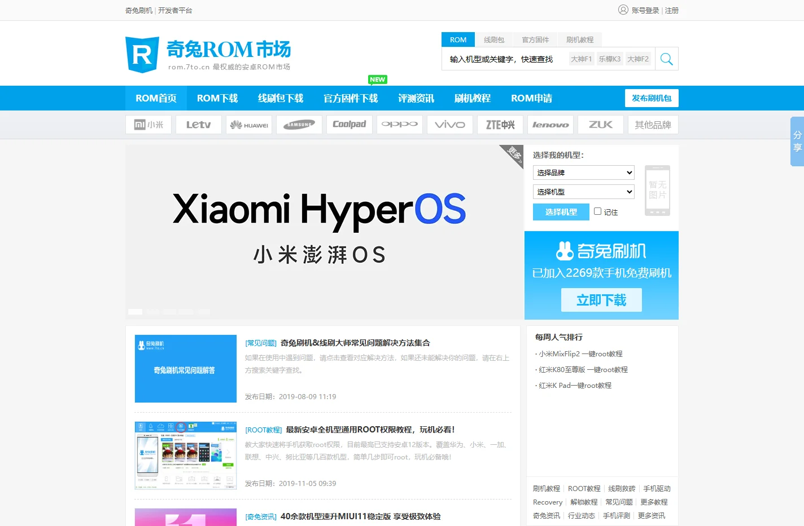Open 红米K Pad一键root教程
This screenshot has height=526, width=804.
pos(575,386)
